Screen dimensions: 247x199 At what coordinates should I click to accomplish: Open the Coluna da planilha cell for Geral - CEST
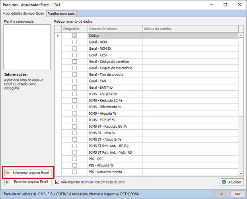pos(190,55)
